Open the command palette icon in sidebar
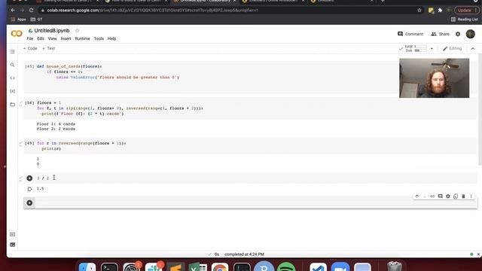The height and width of the screenshot is (271, 482). click(x=12, y=234)
